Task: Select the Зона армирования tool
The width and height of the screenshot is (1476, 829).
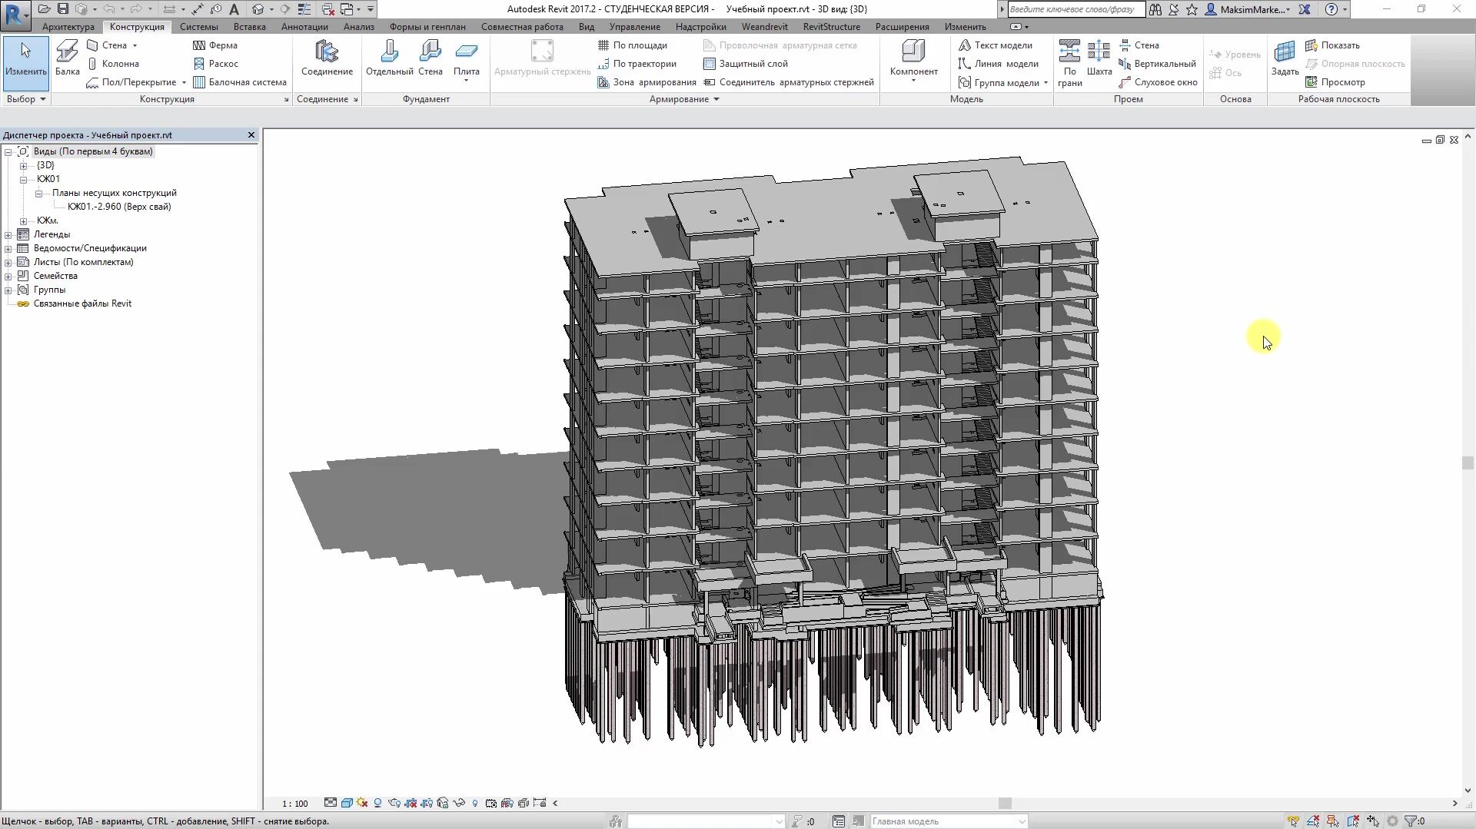Action: coord(647,82)
